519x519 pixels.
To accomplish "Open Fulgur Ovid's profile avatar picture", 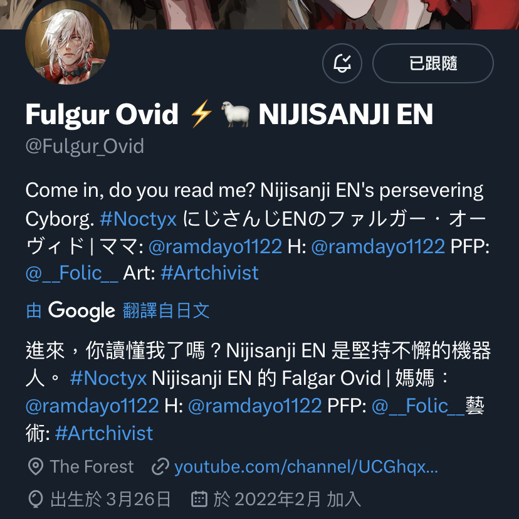I will click(x=68, y=42).
